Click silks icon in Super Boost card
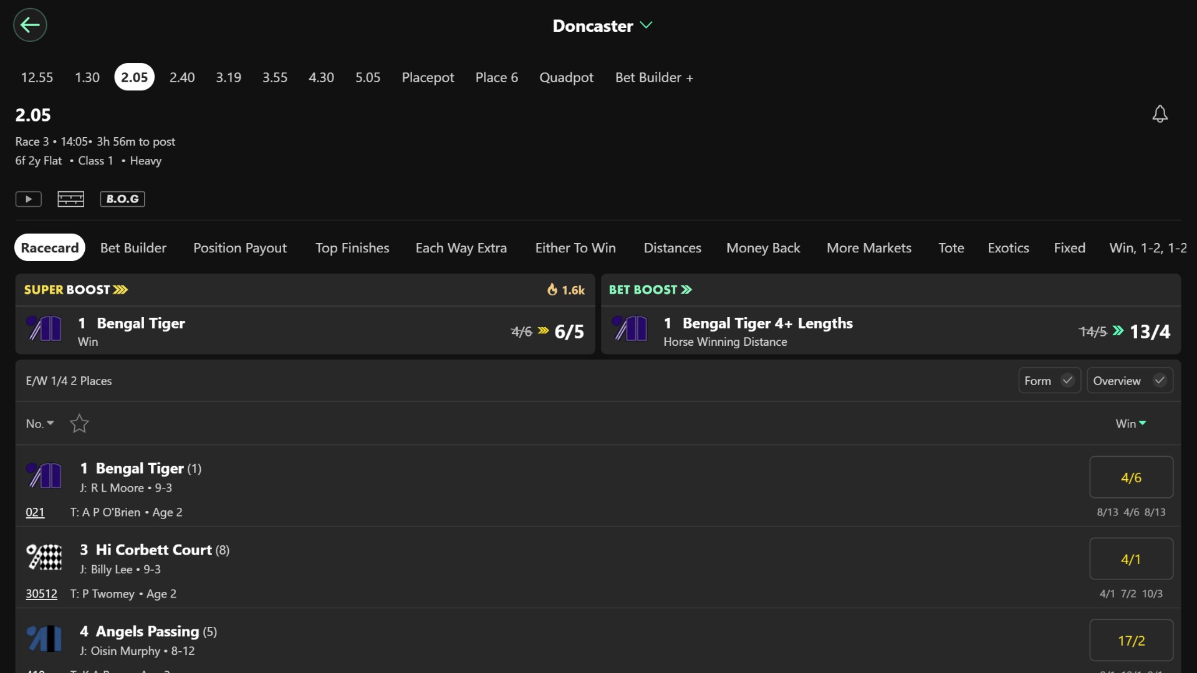Image resolution: width=1197 pixels, height=673 pixels. coord(44,328)
